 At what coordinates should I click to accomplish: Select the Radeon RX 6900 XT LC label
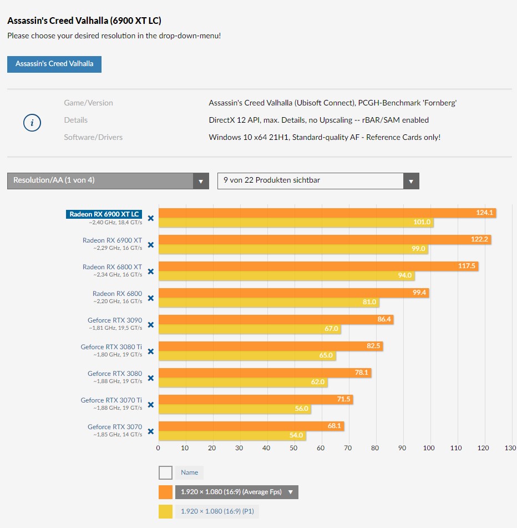pos(104,214)
